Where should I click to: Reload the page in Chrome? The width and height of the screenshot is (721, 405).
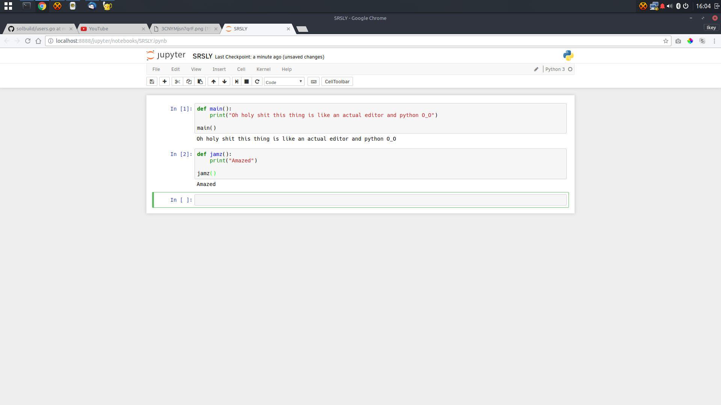(28, 41)
